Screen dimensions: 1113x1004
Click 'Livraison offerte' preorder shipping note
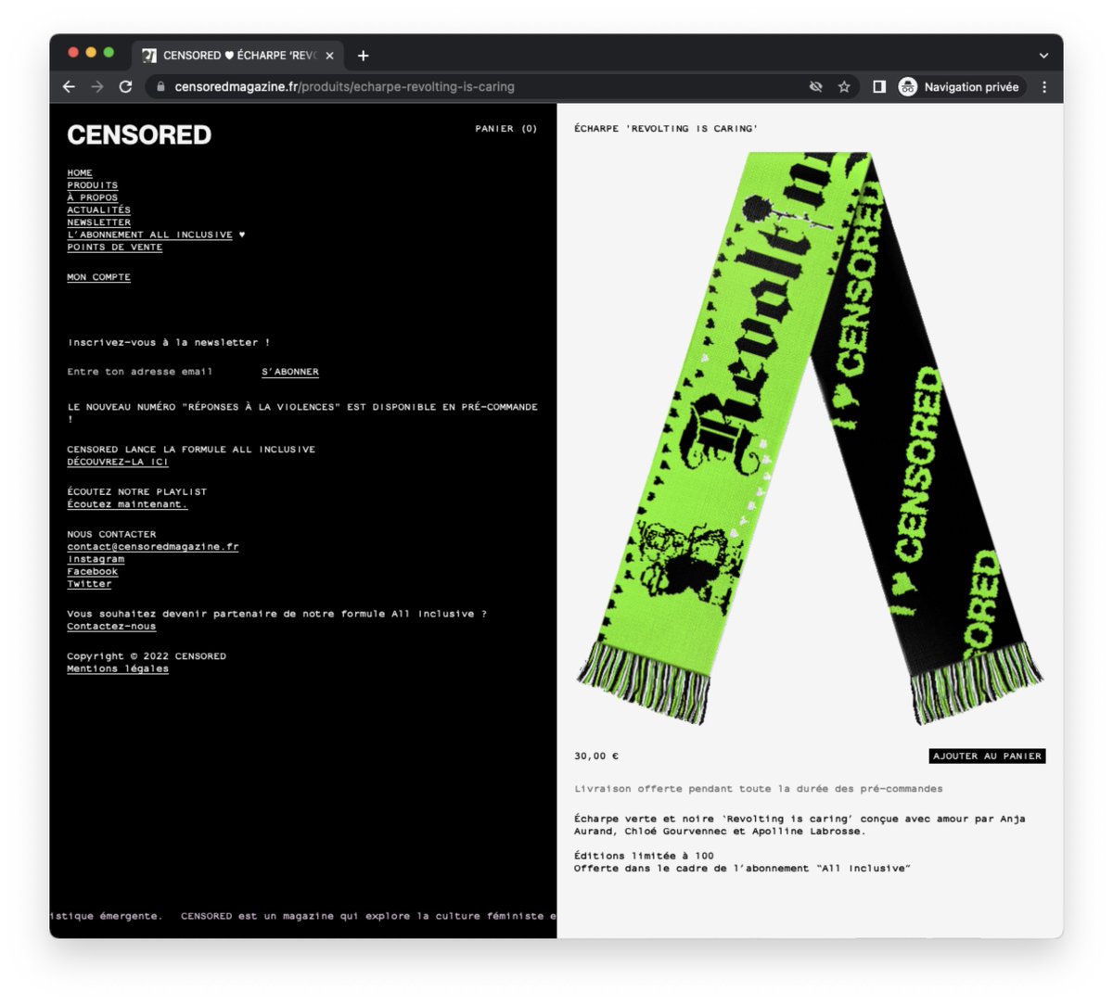[x=759, y=789]
